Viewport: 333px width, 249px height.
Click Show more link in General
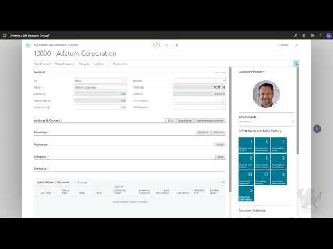[x=221, y=73]
